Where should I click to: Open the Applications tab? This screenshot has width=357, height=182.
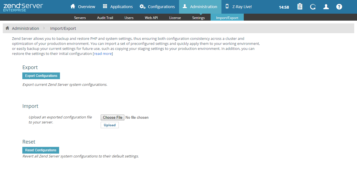[117, 7]
